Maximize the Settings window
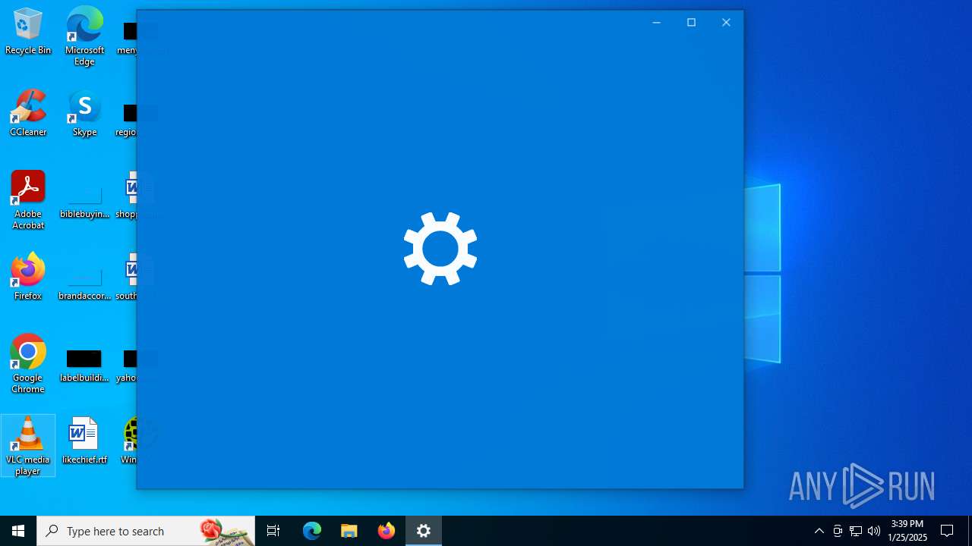 pyautogui.click(x=691, y=23)
